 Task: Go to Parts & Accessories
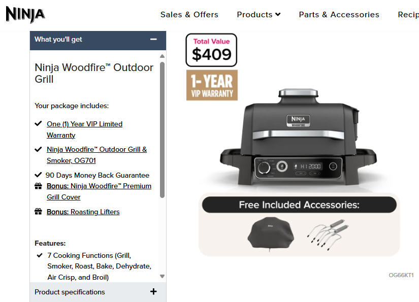(339, 14)
